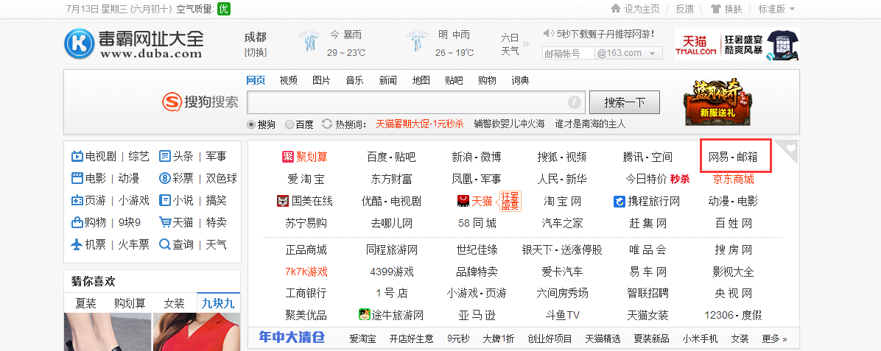Open the 双色球 link
This screenshot has height=351, width=881.
coord(222,179)
